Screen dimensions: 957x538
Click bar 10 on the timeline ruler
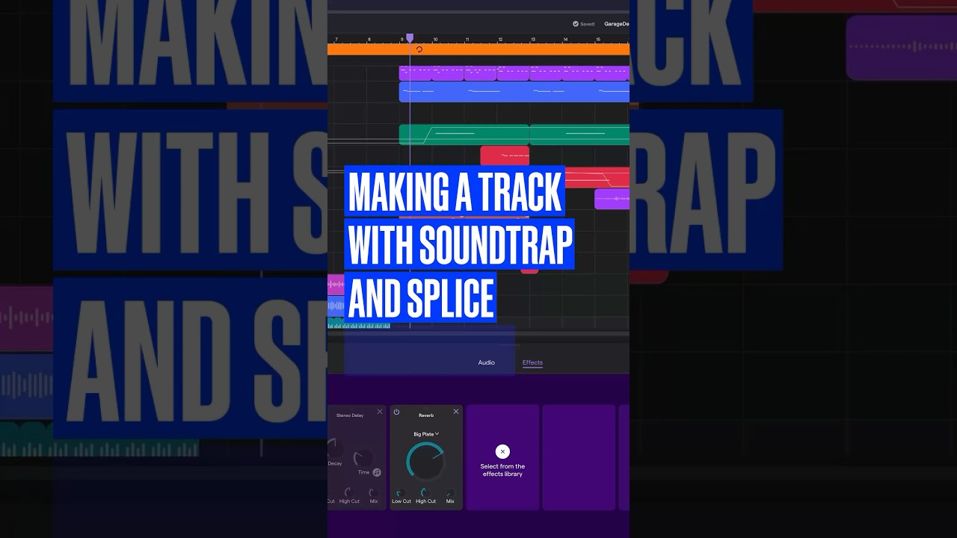[x=435, y=39]
